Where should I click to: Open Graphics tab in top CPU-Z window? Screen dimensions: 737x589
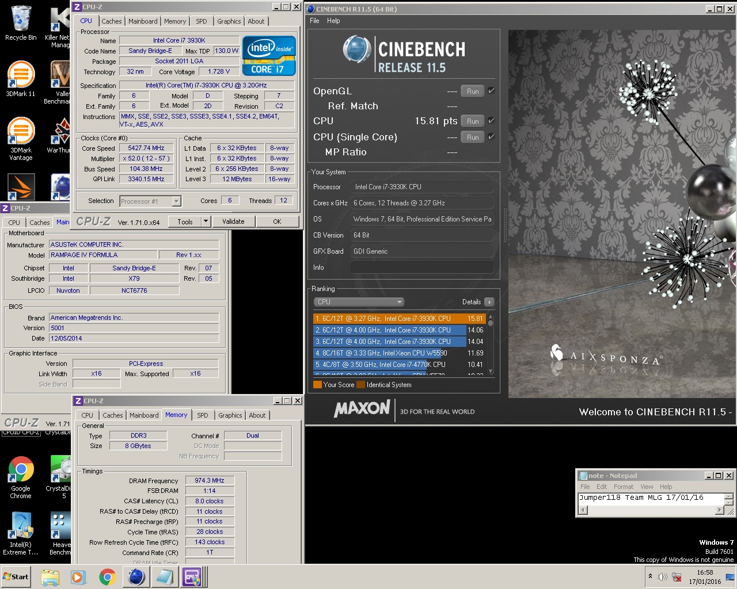pos(229,21)
